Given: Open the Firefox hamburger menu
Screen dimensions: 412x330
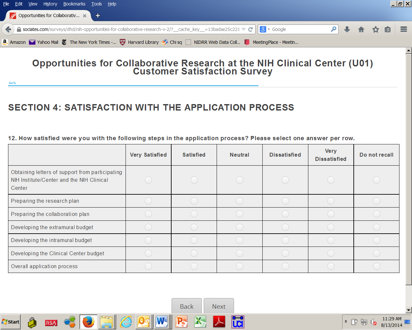Looking at the screenshot, I should [x=404, y=29].
